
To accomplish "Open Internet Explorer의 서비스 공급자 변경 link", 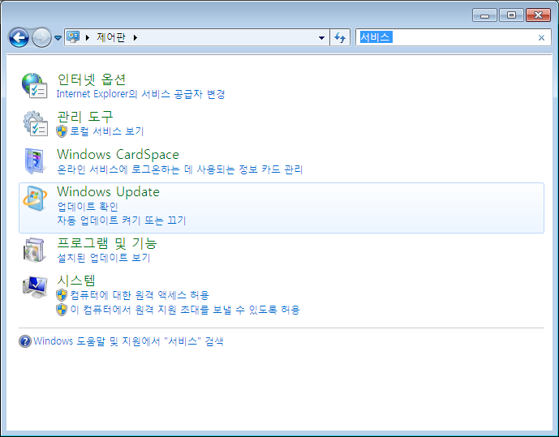I will click(140, 94).
